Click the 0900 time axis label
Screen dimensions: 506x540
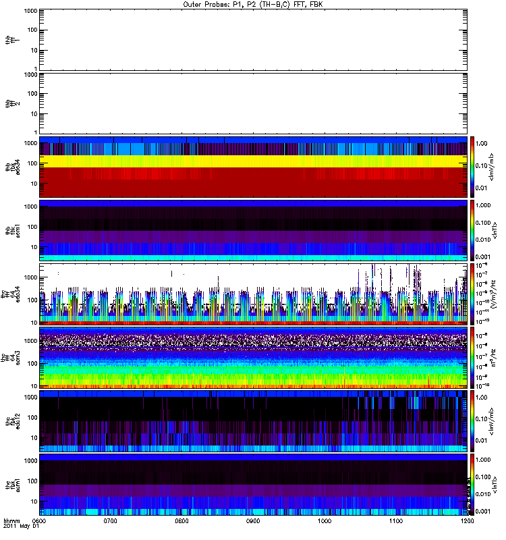254,521
